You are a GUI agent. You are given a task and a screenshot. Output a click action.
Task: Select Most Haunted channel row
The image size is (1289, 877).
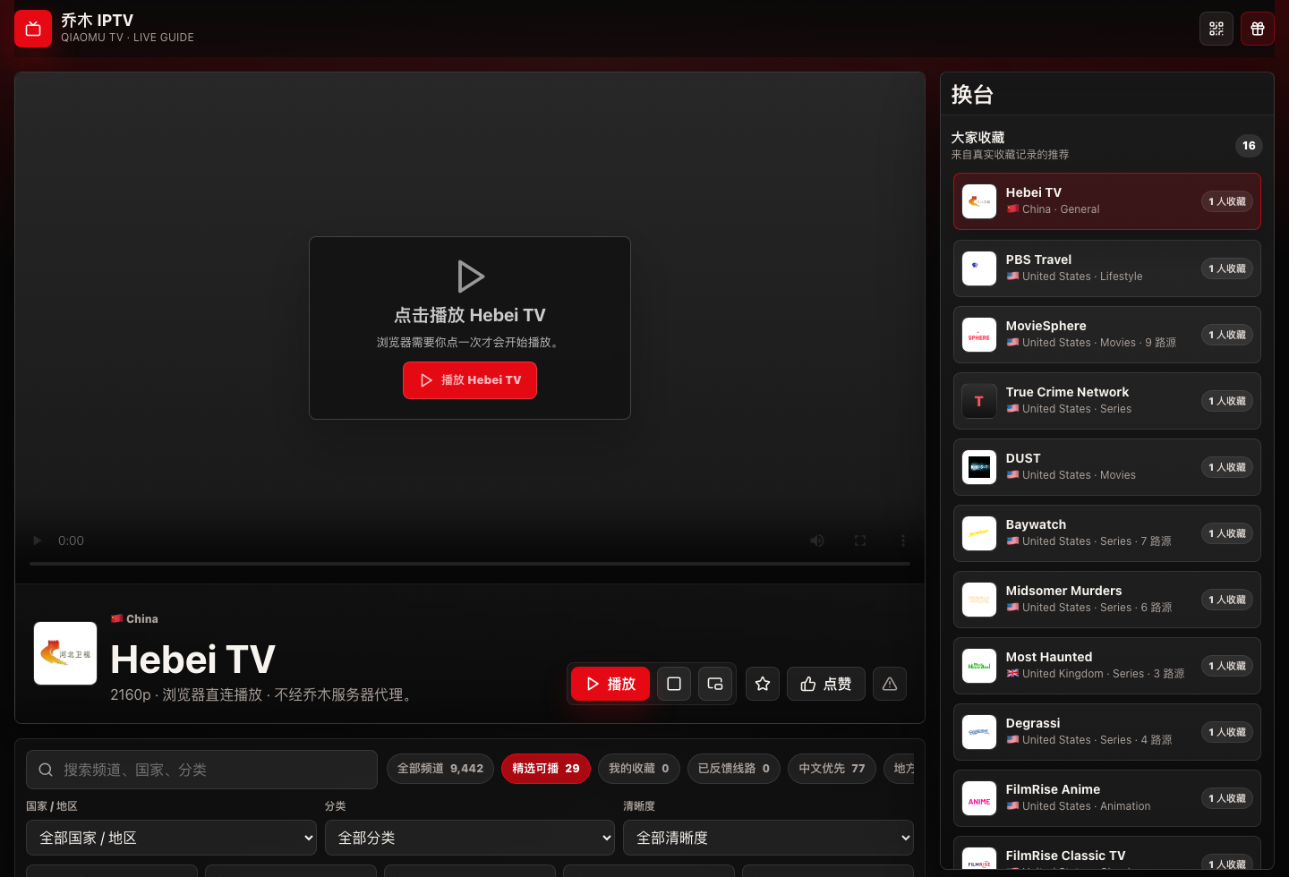pos(1107,666)
